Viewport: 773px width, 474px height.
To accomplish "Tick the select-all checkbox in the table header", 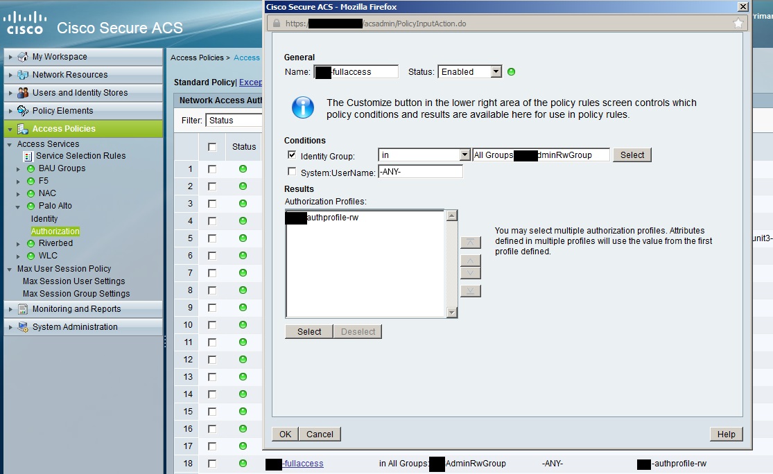I will pos(212,147).
